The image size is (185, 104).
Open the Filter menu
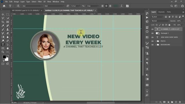pyautogui.click(x=40, y=2)
